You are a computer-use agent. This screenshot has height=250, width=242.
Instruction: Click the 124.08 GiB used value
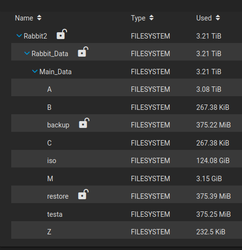click(x=213, y=161)
